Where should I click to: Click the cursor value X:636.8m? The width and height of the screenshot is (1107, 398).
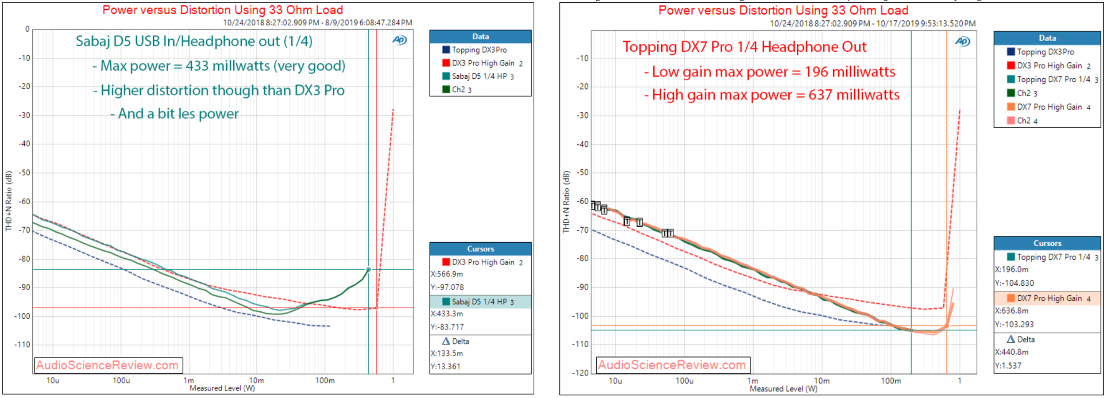[1011, 310]
